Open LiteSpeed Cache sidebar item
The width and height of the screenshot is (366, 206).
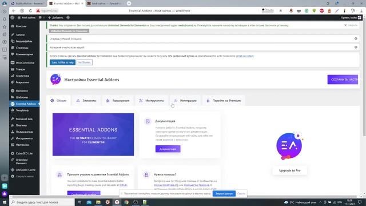click(x=25, y=170)
